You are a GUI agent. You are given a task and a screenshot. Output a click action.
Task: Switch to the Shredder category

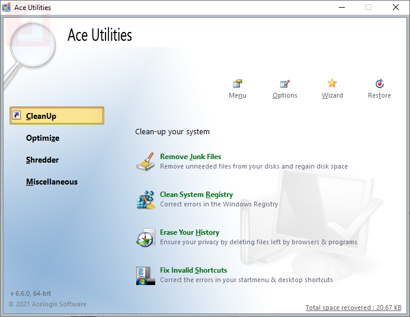pyautogui.click(x=42, y=160)
